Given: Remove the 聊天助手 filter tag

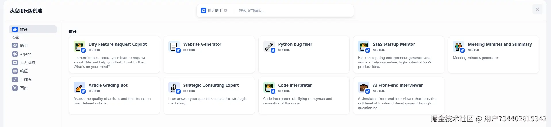Looking at the screenshot, I should click(x=226, y=11).
